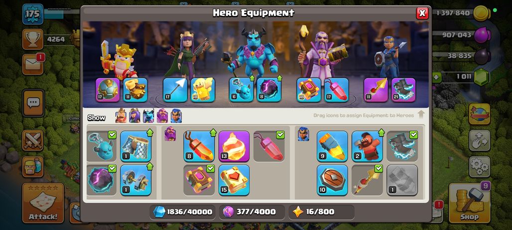Open the game settings gears
Image resolution: width=512 pixels, height=230 pixels.
(480, 166)
